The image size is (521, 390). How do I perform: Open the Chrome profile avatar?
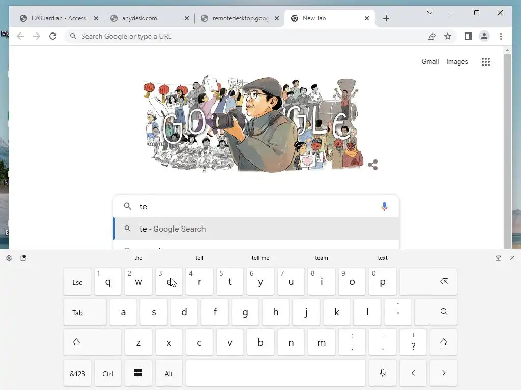click(x=484, y=36)
